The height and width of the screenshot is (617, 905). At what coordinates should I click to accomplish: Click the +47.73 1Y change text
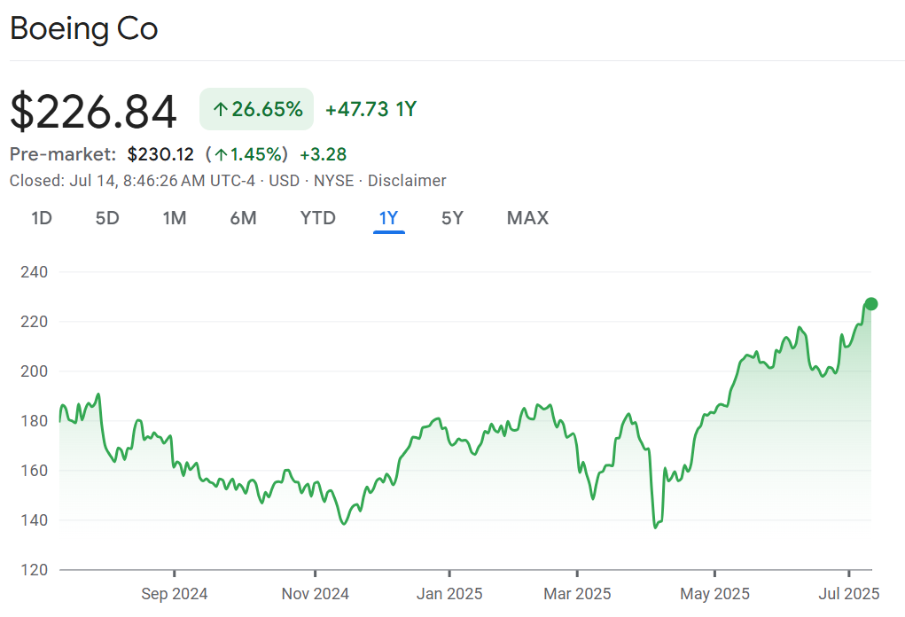[x=371, y=109]
